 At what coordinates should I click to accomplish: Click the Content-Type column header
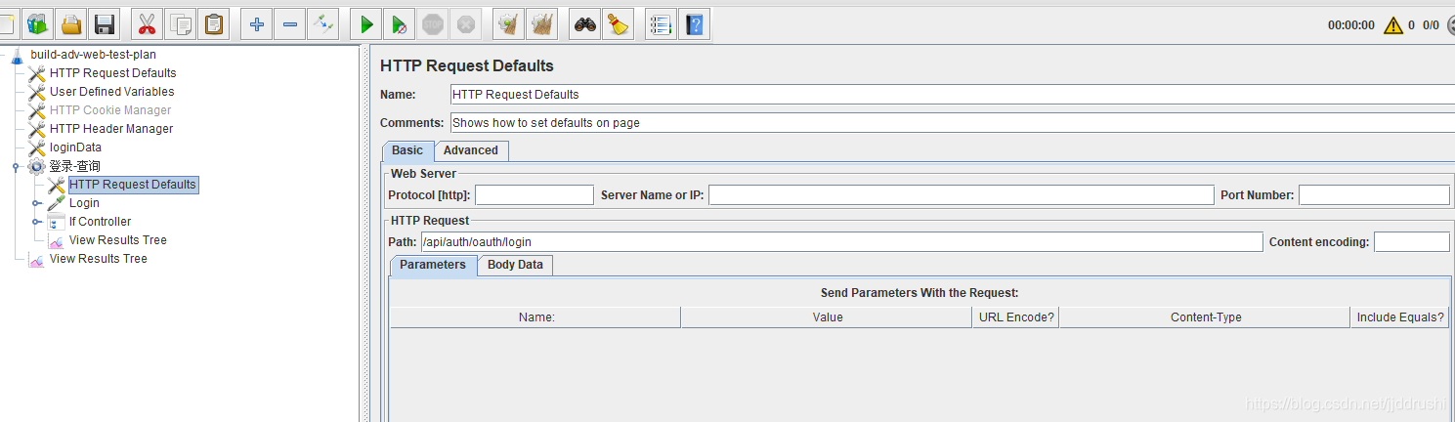(x=1205, y=317)
